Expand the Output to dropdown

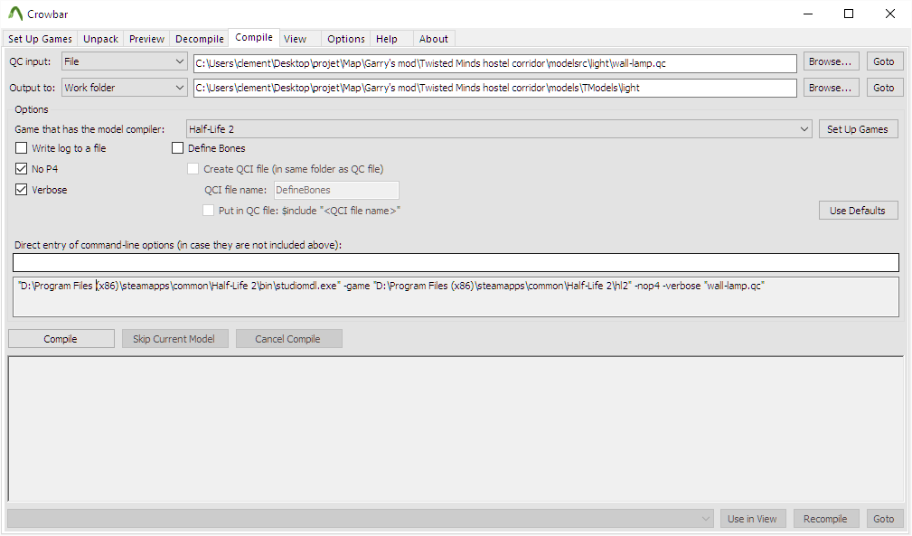click(x=125, y=88)
